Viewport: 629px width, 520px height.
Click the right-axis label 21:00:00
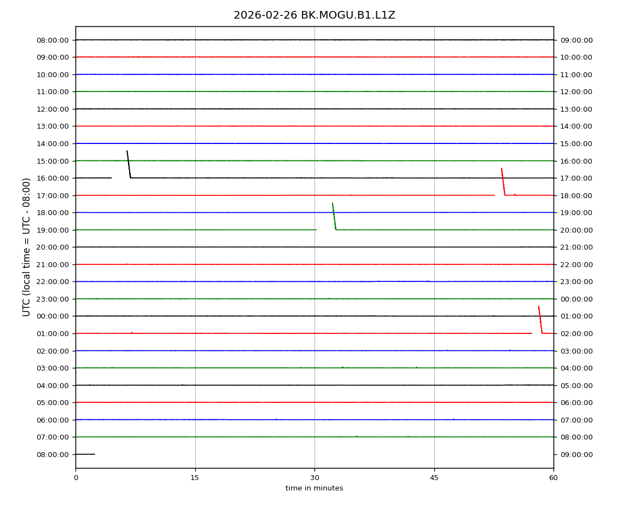click(x=576, y=247)
